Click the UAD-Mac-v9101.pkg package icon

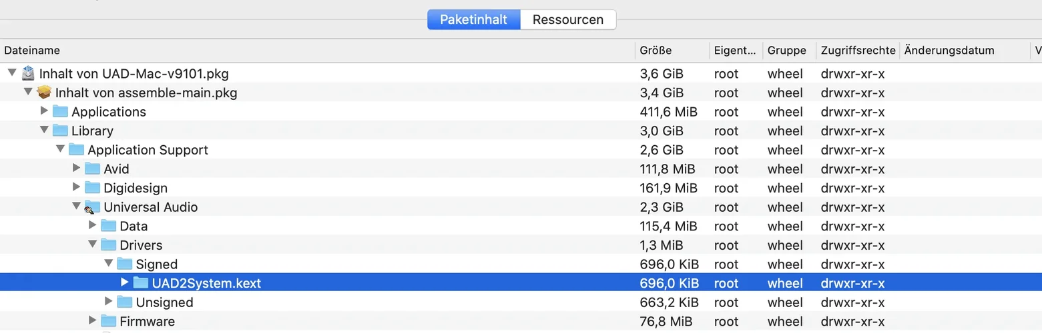point(28,73)
